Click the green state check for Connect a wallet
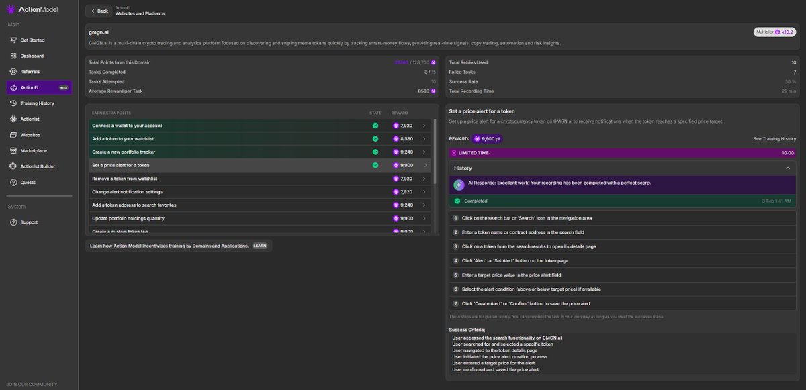The image size is (806, 390). pos(375,126)
